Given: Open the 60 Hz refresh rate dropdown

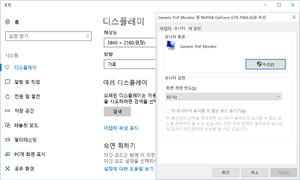Looking at the screenshot, I should (x=223, y=97).
